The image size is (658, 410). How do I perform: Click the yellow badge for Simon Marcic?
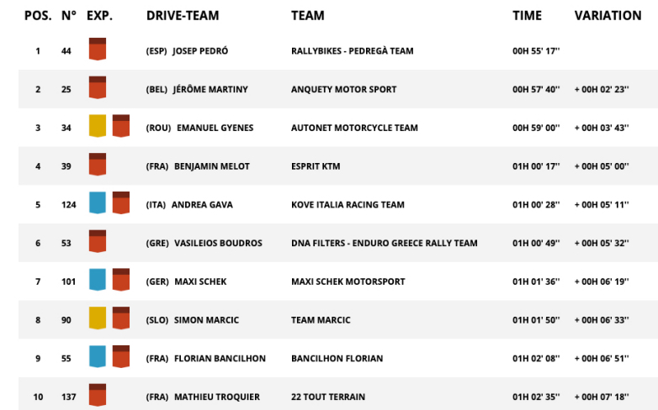tap(98, 318)
